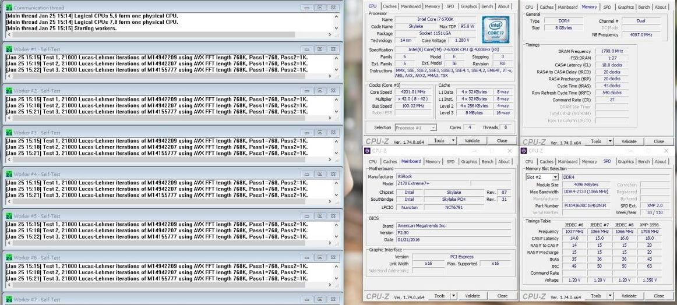Open the Bench tab in the Mainboard window
This screenshot has height=305, width=677.
click(488, 162)
